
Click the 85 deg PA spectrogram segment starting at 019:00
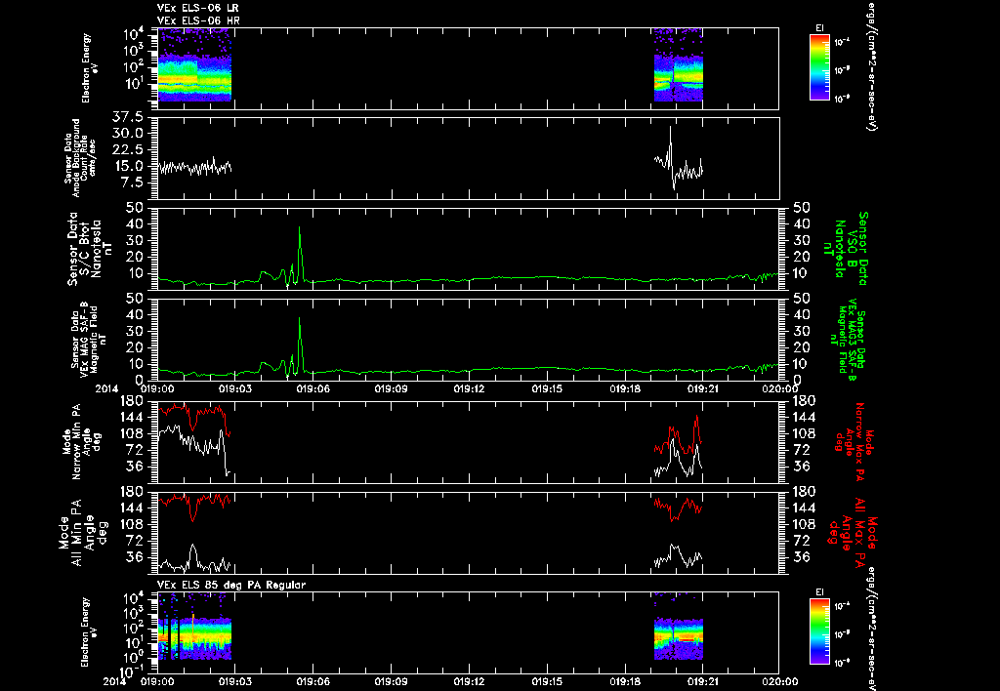(x=194, y=627)
